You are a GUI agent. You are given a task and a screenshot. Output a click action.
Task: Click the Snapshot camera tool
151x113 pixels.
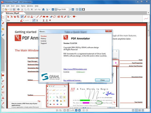point(59,17)
